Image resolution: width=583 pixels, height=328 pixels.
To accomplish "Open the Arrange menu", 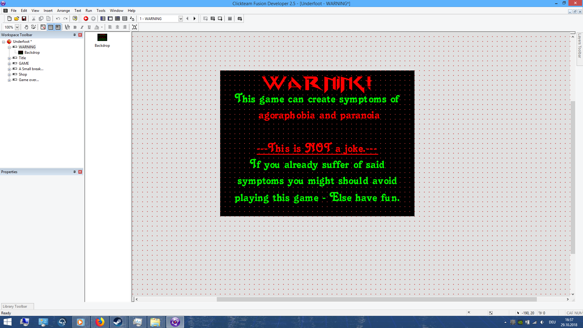I will [63, 11].
